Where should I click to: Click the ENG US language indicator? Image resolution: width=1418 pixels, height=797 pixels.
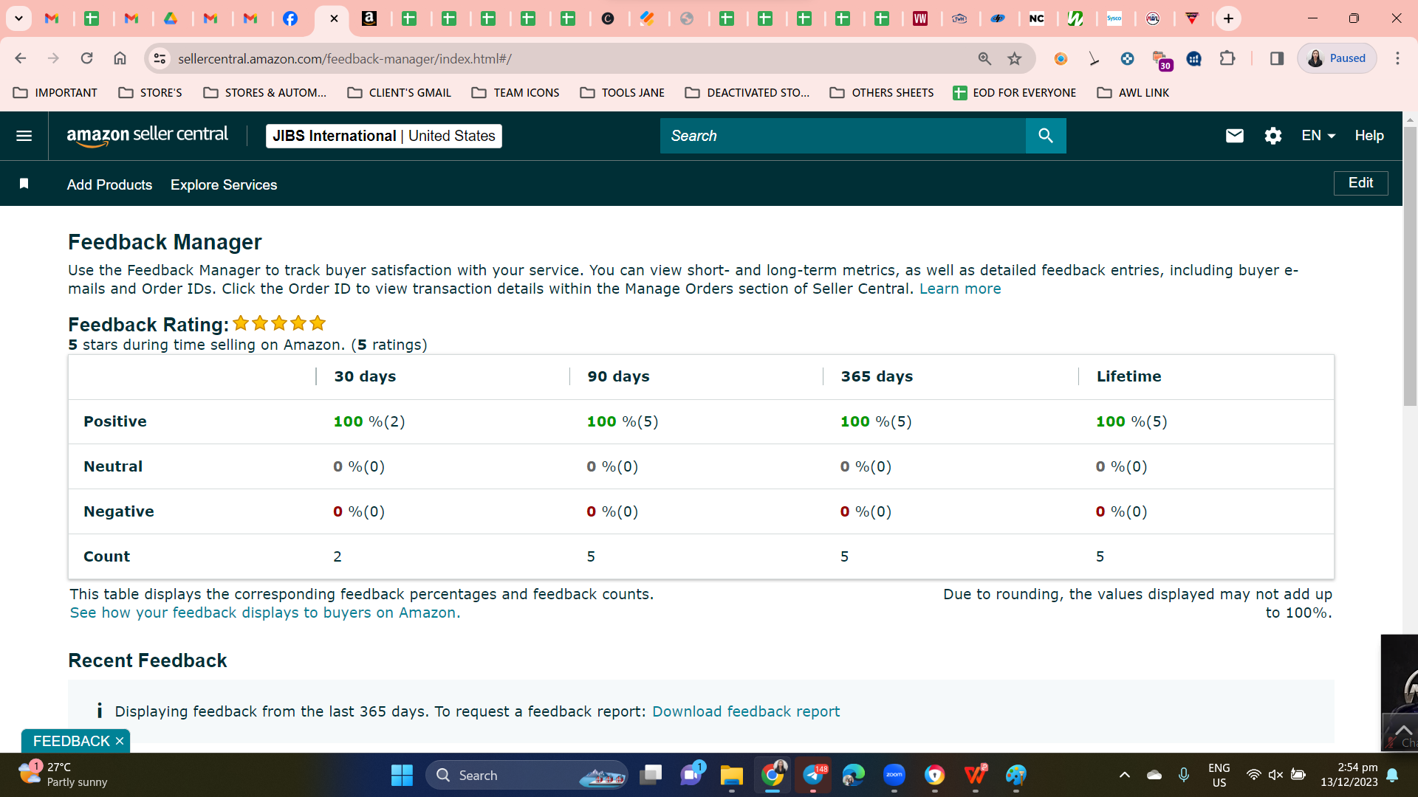(1219, 775)
